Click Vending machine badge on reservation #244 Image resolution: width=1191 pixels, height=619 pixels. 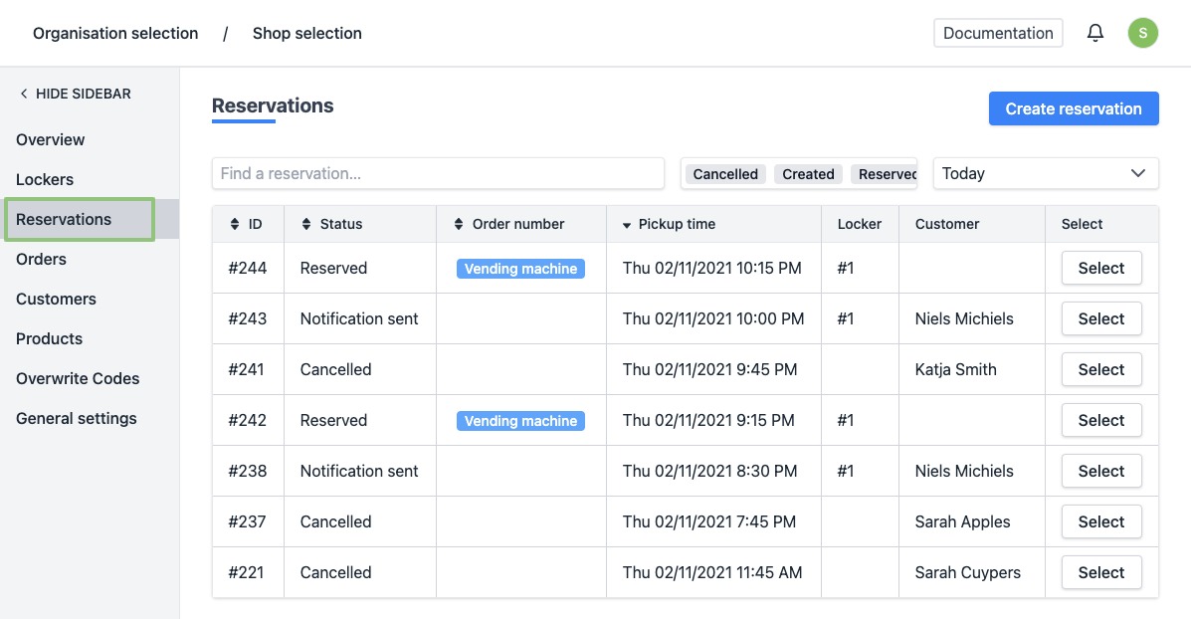point(520,269)
